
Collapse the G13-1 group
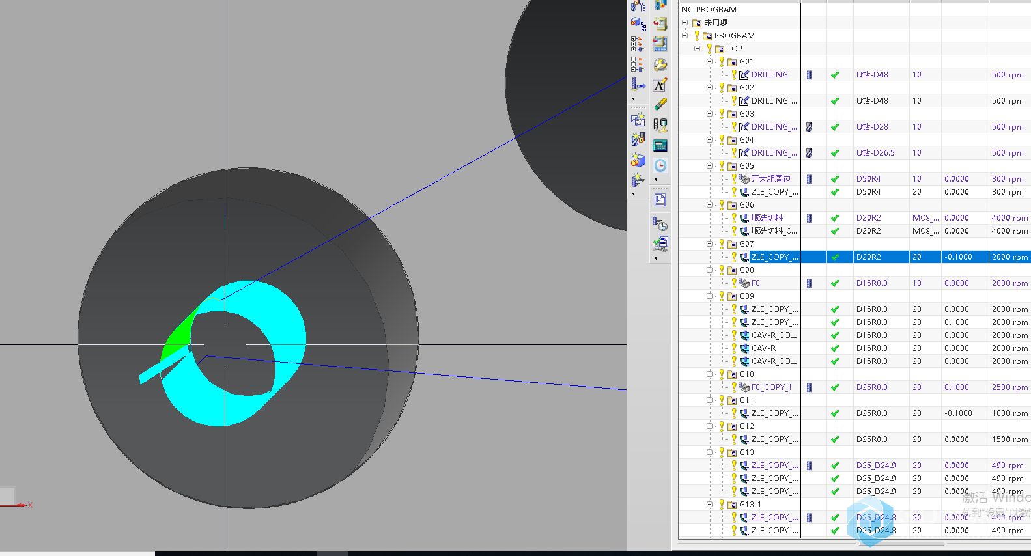pos(710,505)
